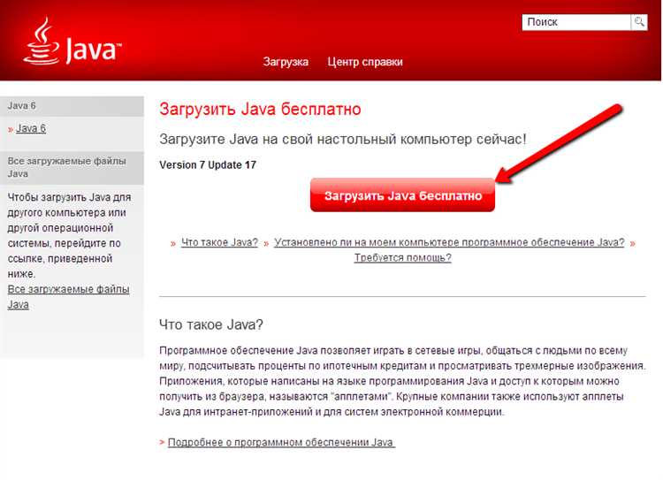Open the Центр справки menu item
This screenshot has width=663, height=480.
[x=365, y=62]
